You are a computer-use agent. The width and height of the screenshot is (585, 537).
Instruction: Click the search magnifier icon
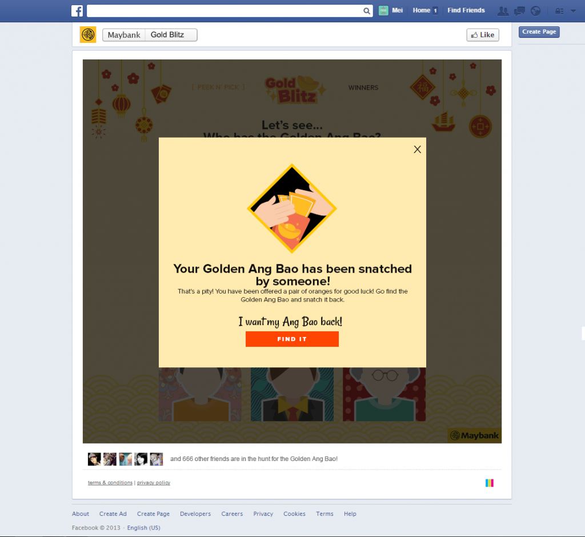click(x=367, y=11)
